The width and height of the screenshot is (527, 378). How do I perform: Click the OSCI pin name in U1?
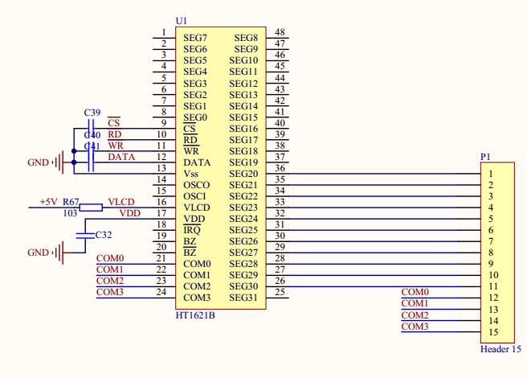point(194,196)
